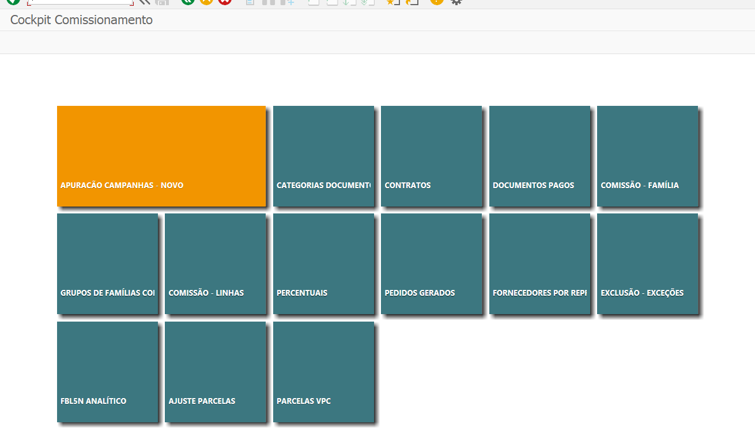Open the Comissão - Linhas tile
Image resolution: width=755 pixels, height=447 pixels.
(x=215, y=263)
